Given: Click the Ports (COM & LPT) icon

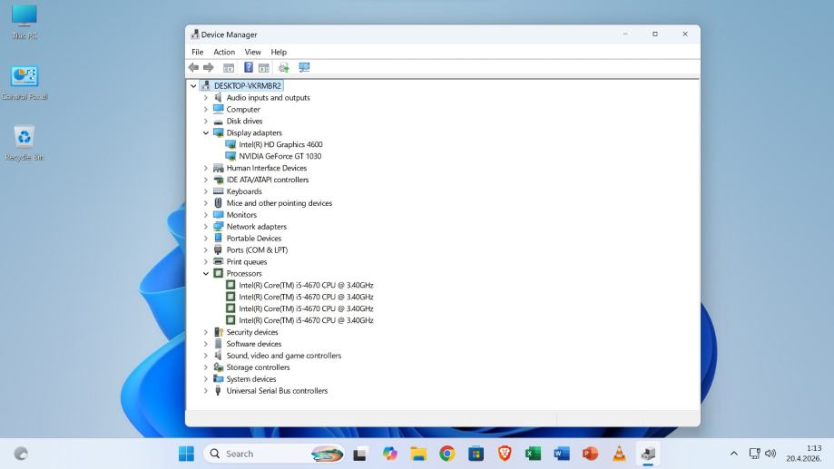Looking at the screenshot, I should tap(218, 249).
